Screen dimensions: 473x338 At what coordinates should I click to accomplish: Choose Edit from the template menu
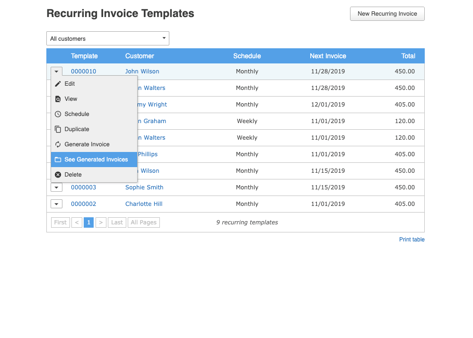94,84
